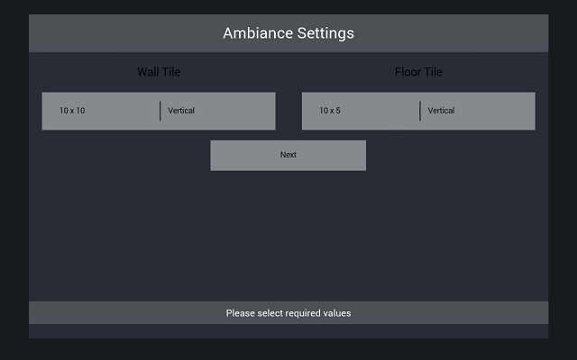Click the Ambiance Settings title bar
Screen dimensions: 577x360
(x=288, y=33)
